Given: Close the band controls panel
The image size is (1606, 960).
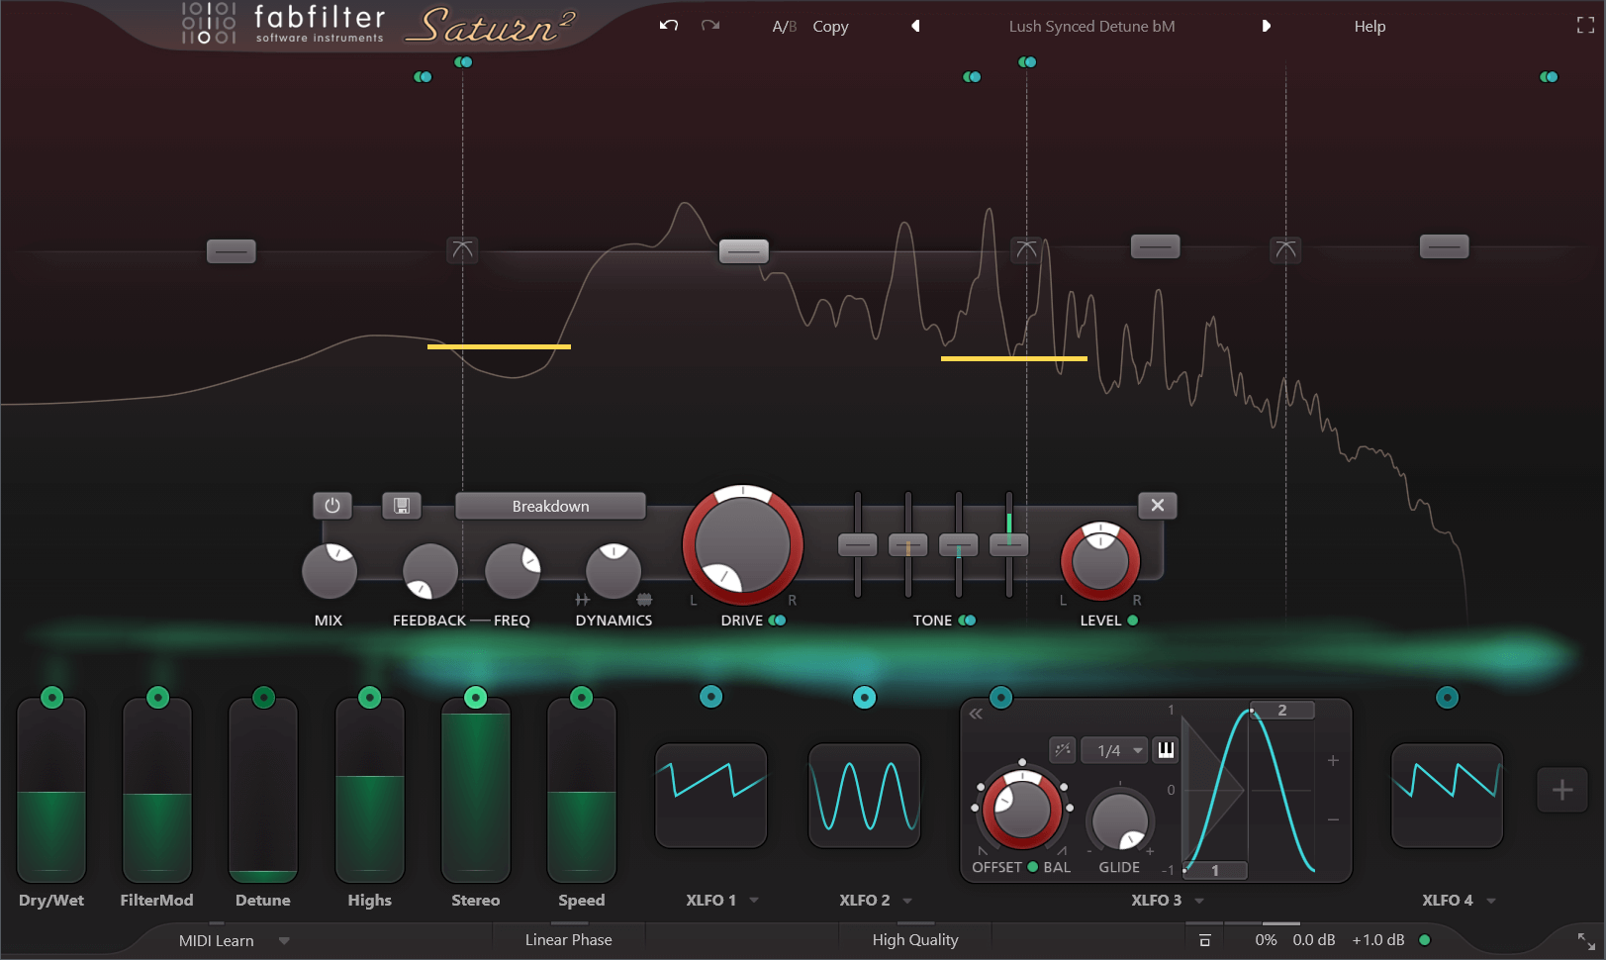Looking at the screenshot, I should point(1158,506).
